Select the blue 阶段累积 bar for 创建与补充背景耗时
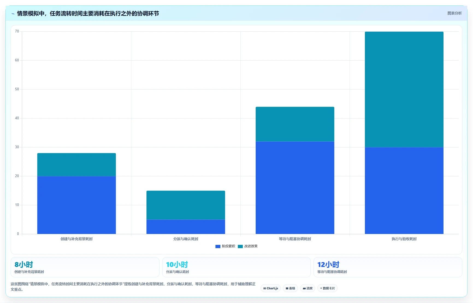The image size is (473, 303). click(76, 205)
